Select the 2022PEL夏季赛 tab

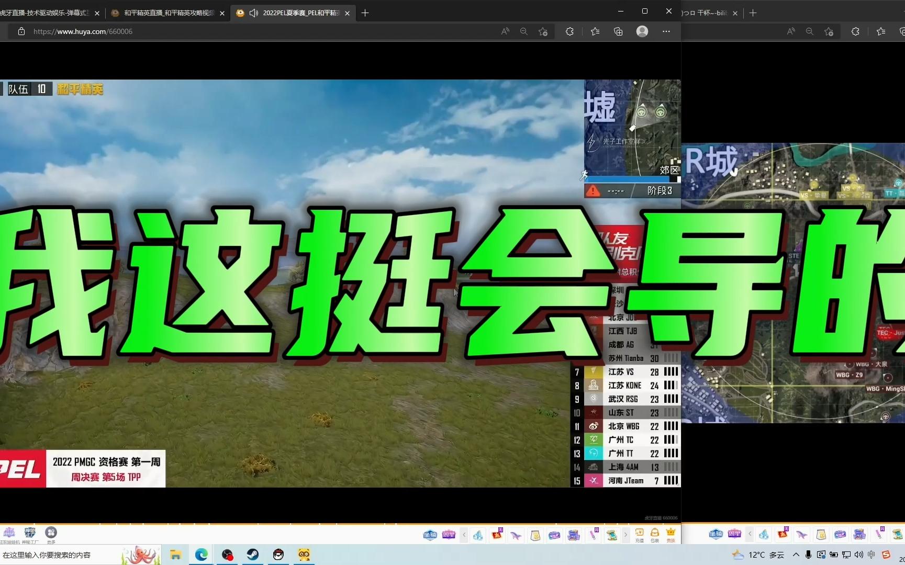tap(293, 13)
